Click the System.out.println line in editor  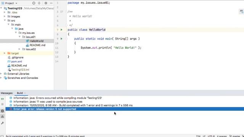click(111, 48)
